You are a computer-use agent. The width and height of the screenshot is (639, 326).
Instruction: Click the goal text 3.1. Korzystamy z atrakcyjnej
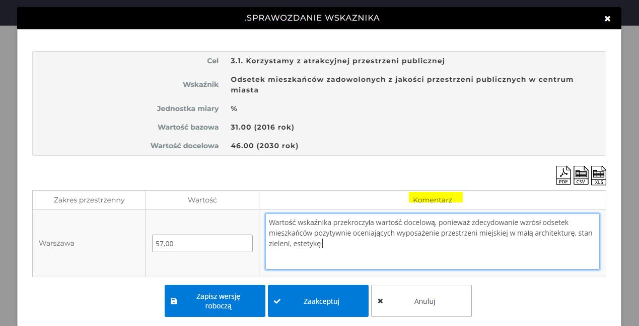(337, 61)
